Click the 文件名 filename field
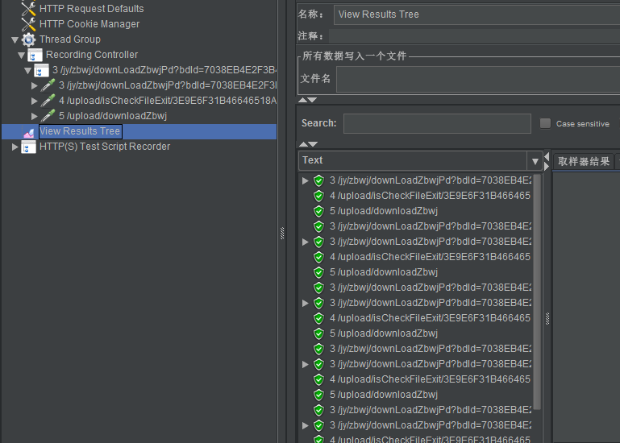Image resolution: width=620 pixels, height=443 pixels. click(x=478, y=80)
